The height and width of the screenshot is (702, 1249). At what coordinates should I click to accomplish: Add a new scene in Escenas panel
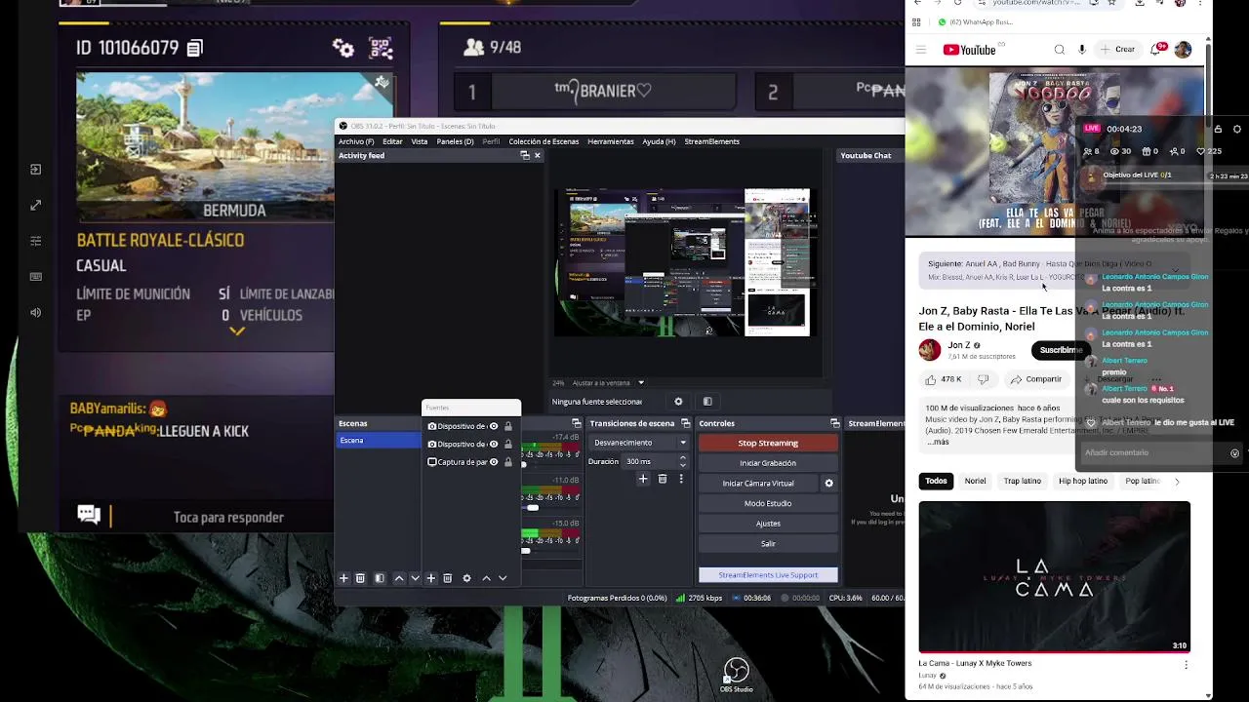click(x=343, y=578)
